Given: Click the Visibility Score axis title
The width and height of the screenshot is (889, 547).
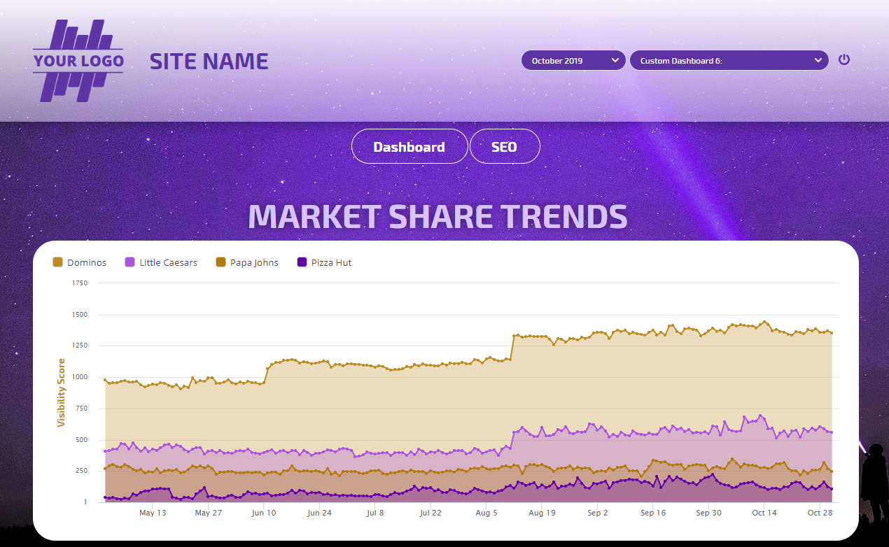Looking at the screenshot, I should (x=62, y=392).
